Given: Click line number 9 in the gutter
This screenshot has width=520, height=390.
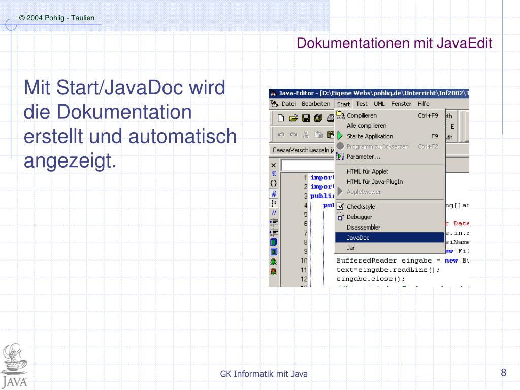Looking at the screenshot, I should [305, 251].
